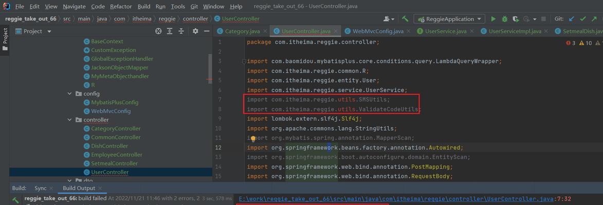This screenshot has height=205, width=603.
Task: Click reggie_take_out_66 breadcrumb
Action: tap(31, 19)
